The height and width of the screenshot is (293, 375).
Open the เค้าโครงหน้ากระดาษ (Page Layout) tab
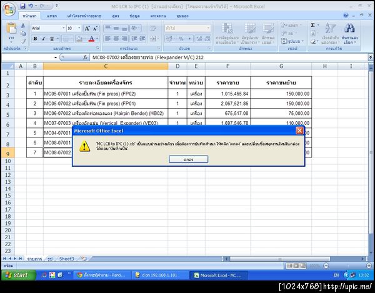(84, 16)
